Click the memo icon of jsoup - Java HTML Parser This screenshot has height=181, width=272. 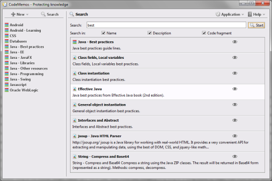75,136
